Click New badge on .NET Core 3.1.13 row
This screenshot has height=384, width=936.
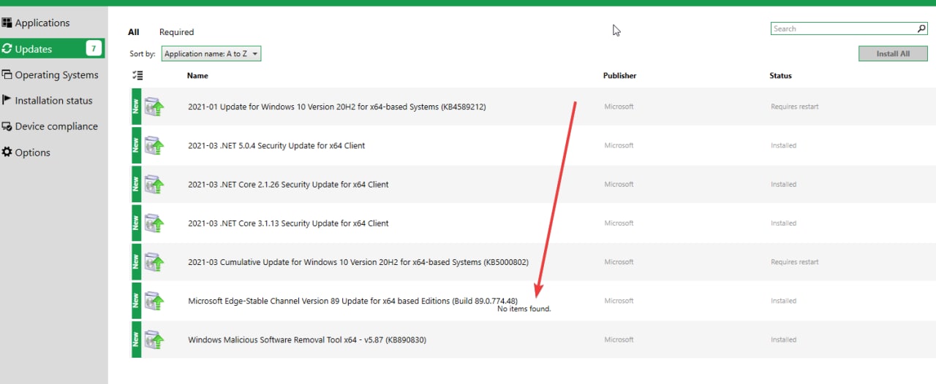(x=136, y=223)
